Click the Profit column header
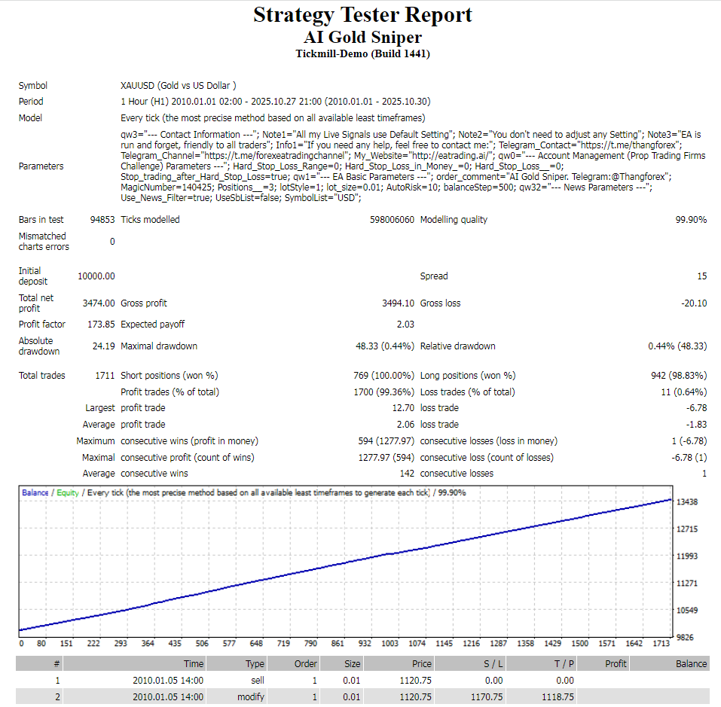721x707 pixels. point(616,663)
